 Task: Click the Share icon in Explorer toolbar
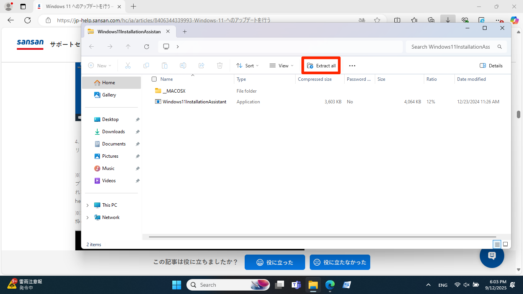point(201,66)
